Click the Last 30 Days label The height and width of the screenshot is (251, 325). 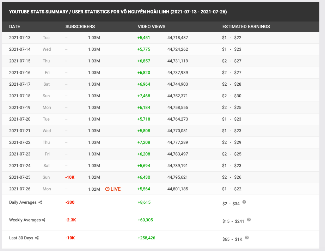pos(21,238)
